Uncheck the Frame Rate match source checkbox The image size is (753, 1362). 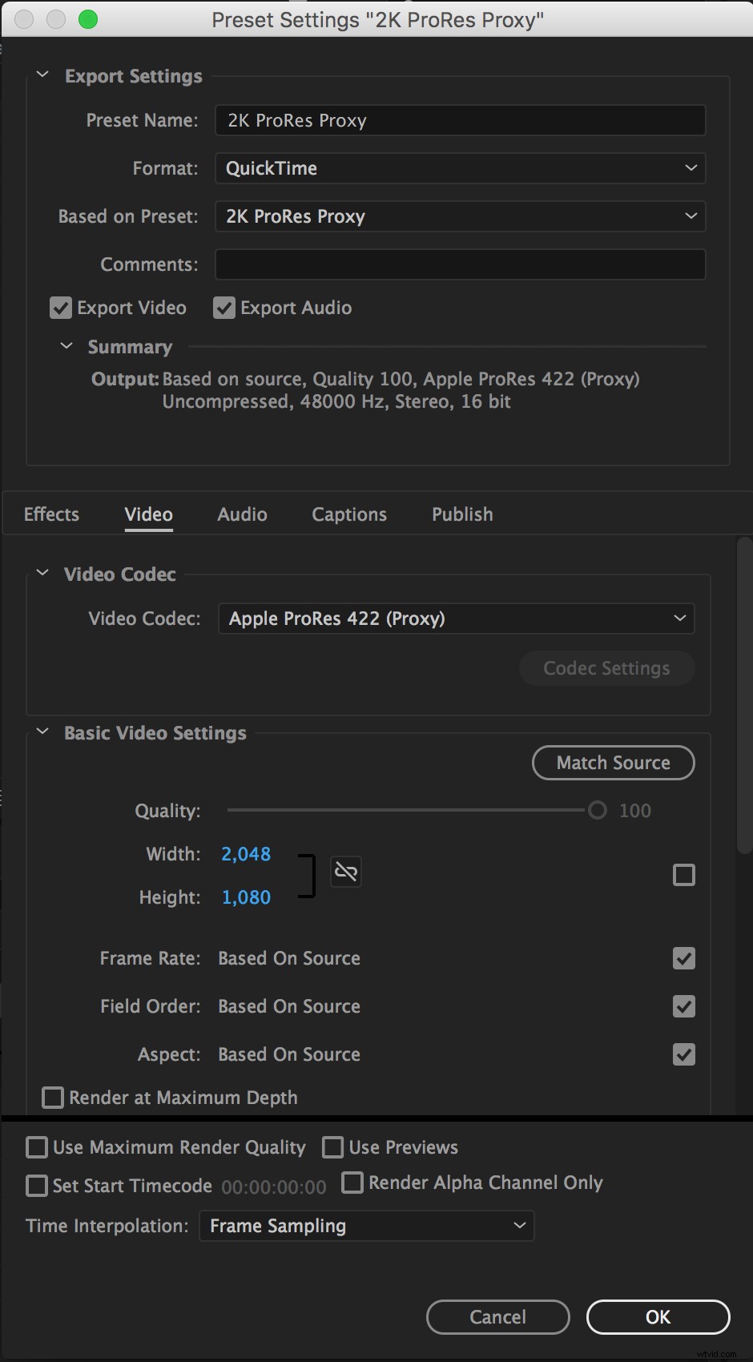(684, 958)
